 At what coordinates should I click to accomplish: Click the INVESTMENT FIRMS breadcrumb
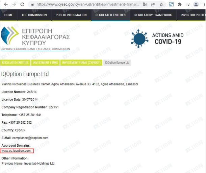45,63
